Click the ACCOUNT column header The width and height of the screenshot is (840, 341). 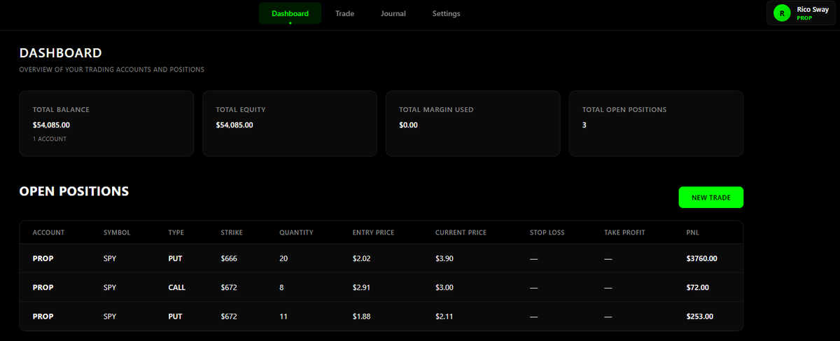tap(49, 232)
